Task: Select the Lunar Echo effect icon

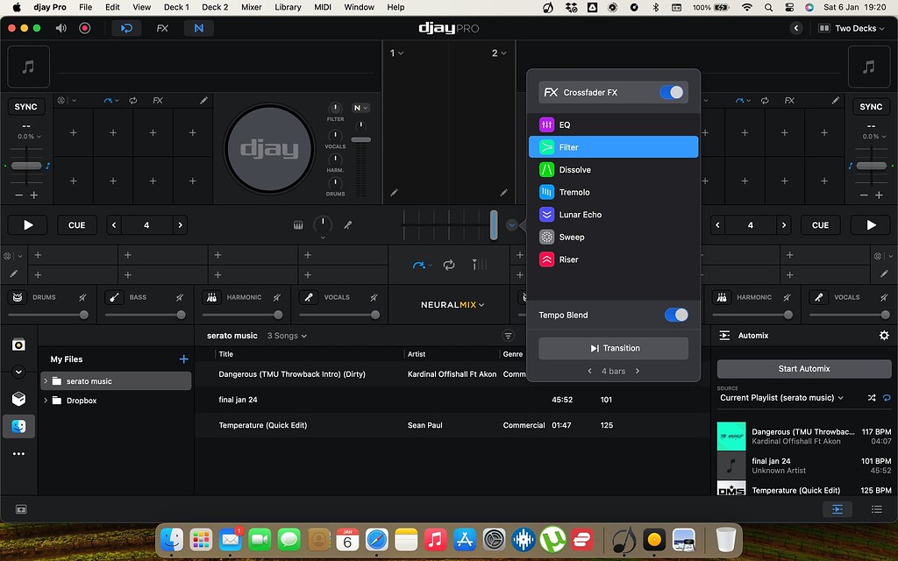Action: tap(546, 215)
